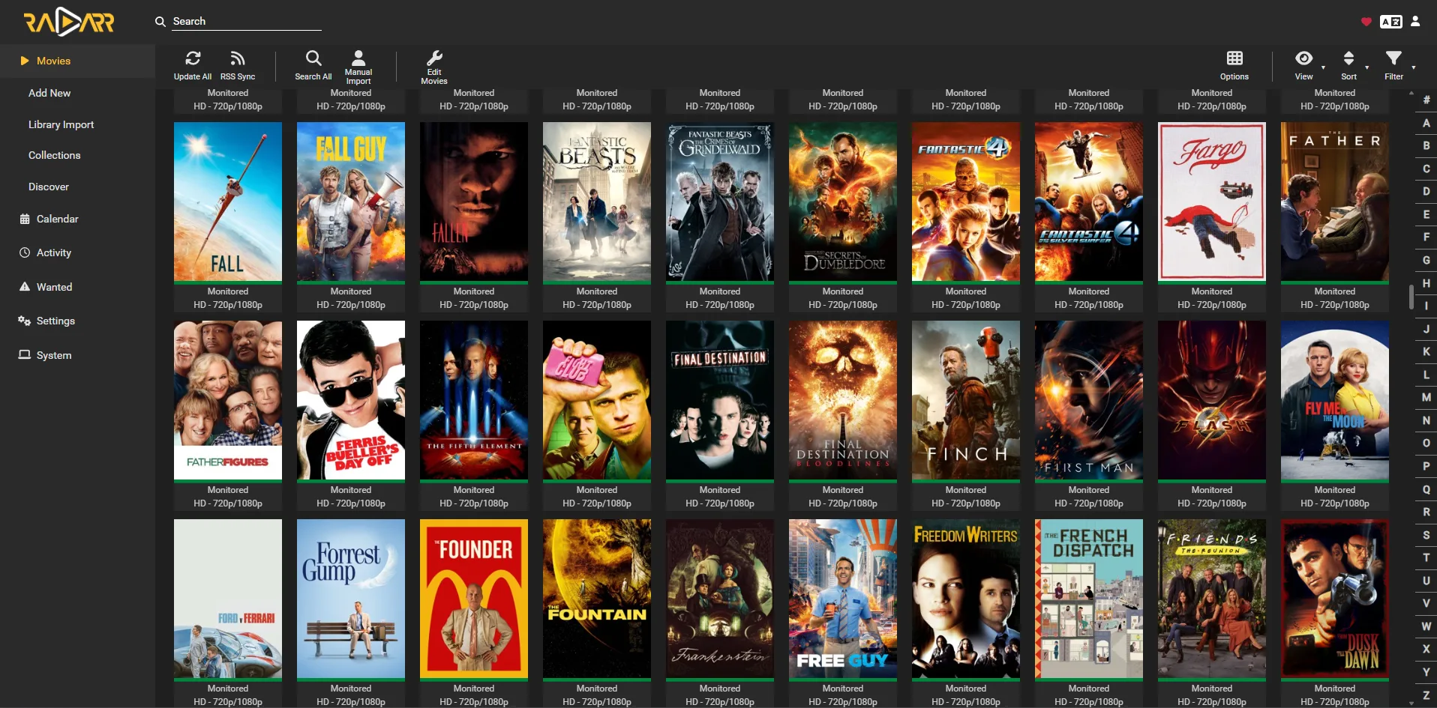Open Final Destination Bloodlines poster
This screenshot has width=1437, height=708.
tap(843, 400)
